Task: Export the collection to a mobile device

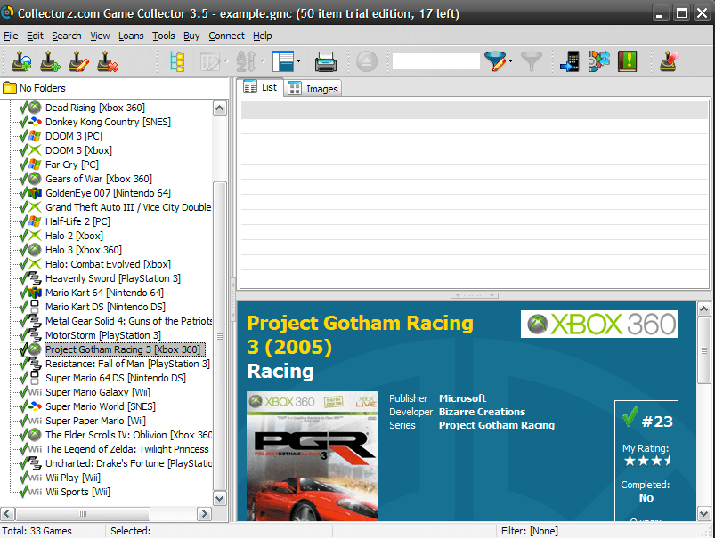Action: click(x=569, y=61)
